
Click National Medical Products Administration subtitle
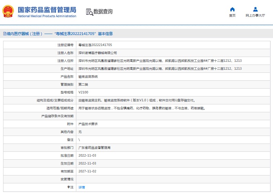pos(47,16)
